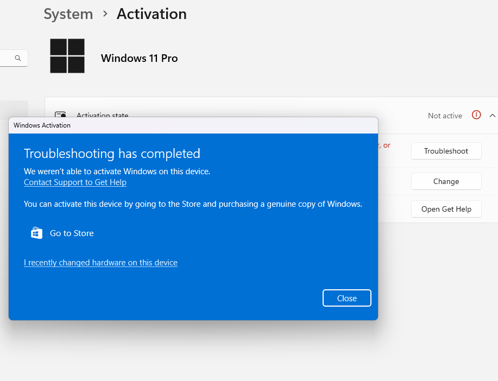Click the Settings search input field
This screenshot has width=498, height=381.
coord(14,58)
